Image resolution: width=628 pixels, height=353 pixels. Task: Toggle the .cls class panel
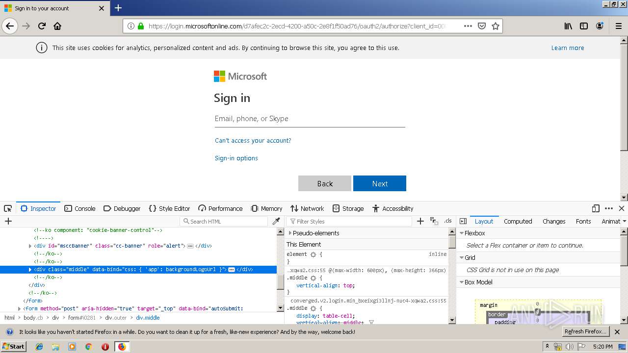click(x=448, y=221)
